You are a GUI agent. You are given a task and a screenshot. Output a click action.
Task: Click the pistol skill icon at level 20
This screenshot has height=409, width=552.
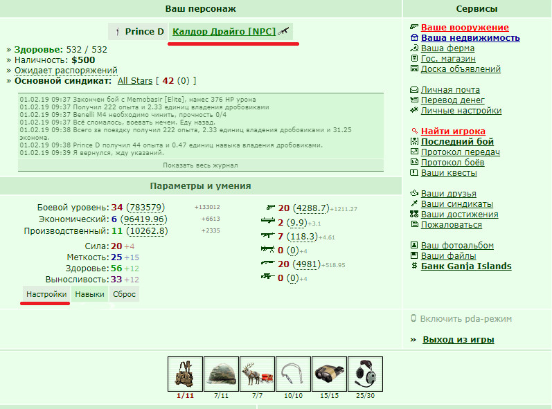point(270,208)
